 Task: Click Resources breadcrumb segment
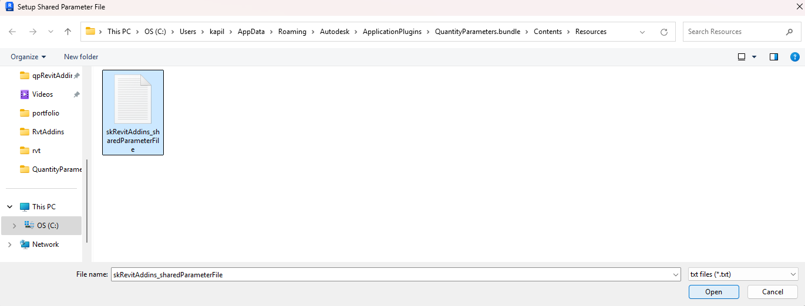pyautogui.click(x=591, y=32)
